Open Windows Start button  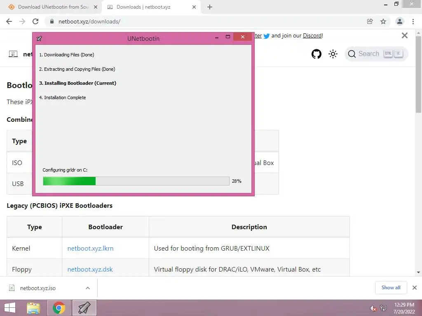coord(10,308)
